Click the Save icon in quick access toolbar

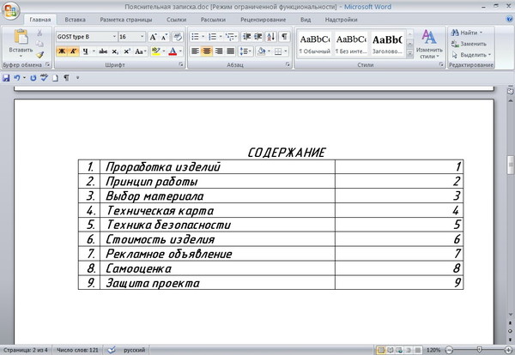(x=7, y=78)
